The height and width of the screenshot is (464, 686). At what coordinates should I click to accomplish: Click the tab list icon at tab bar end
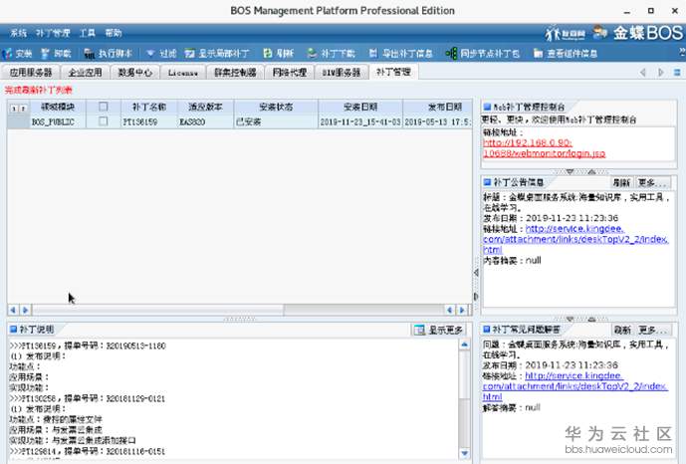(677, 72)
